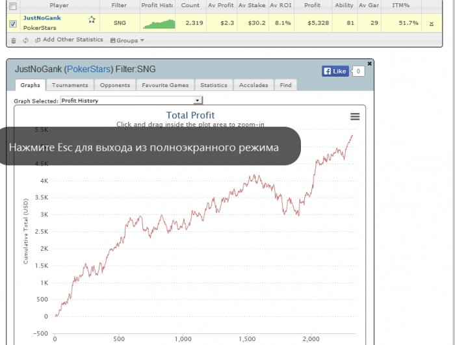Sort by the Av ROI column header

281,5
